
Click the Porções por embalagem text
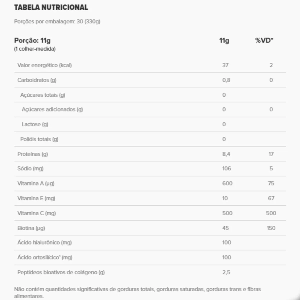[x=57, y=21]
